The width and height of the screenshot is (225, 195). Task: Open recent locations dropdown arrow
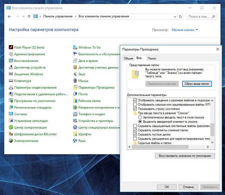pyautogui.click(x=24, y=17)
